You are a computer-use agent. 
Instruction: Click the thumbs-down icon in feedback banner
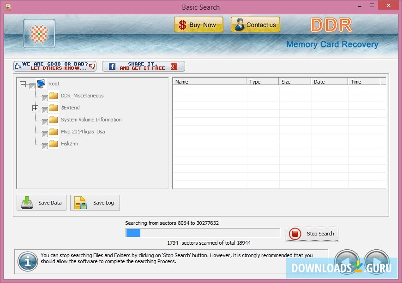[92, 66]
